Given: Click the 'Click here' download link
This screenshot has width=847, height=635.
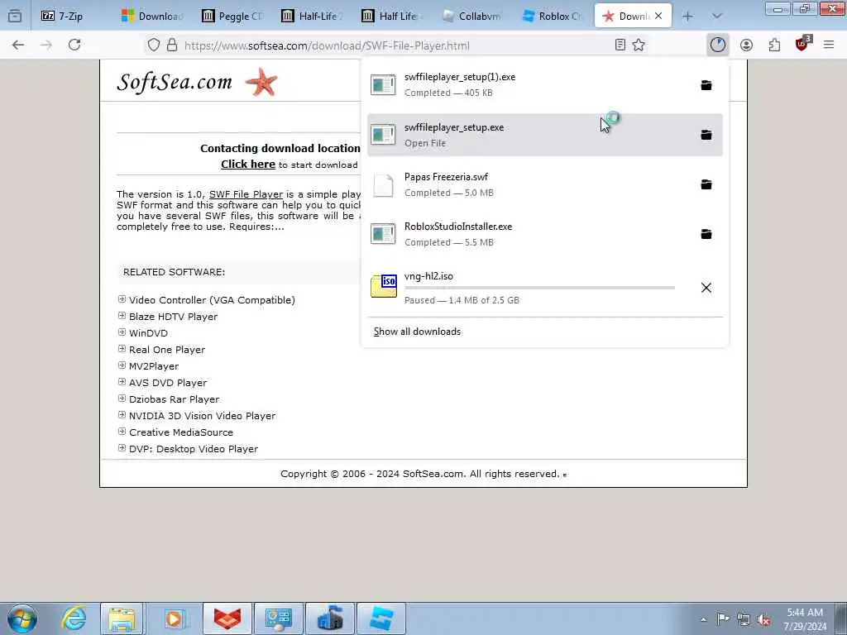Looking at the screenshot, I should [x=248, y=165].
